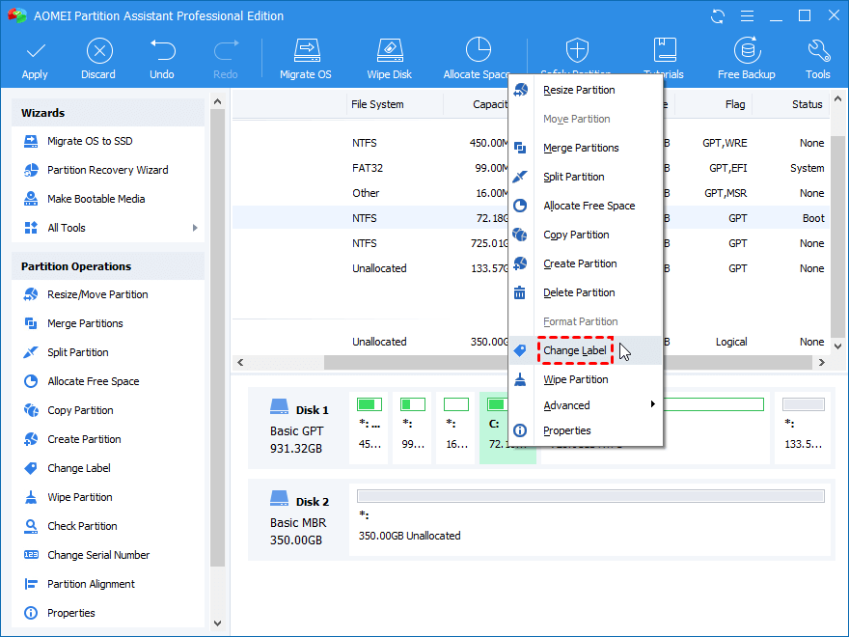Select the 133.57G Unallocated row
Screen dimensions: 849x637
531,268
